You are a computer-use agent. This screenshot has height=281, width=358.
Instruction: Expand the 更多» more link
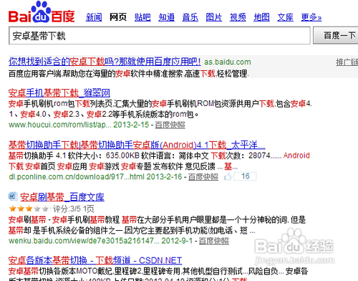point(311,17)
